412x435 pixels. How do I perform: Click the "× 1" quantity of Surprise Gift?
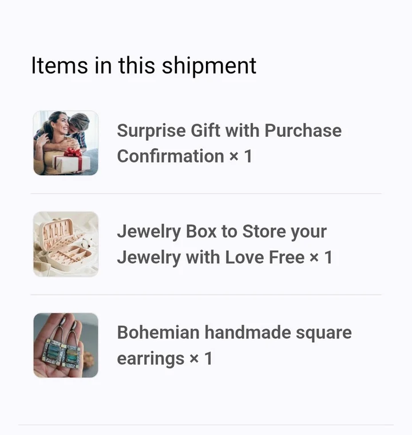[x=241, y=156]
